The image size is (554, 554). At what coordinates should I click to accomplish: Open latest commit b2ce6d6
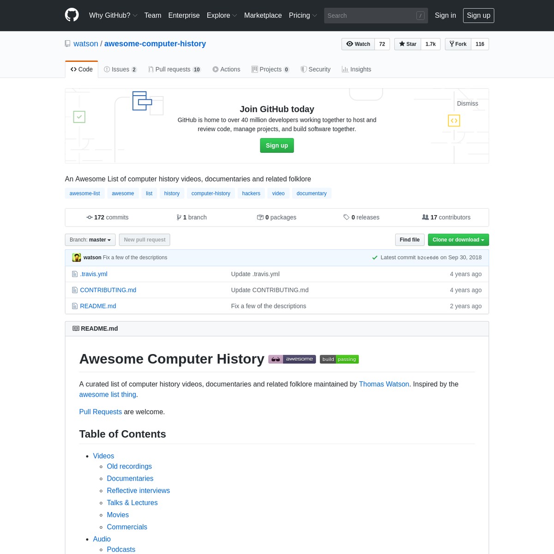pos(428,258)
